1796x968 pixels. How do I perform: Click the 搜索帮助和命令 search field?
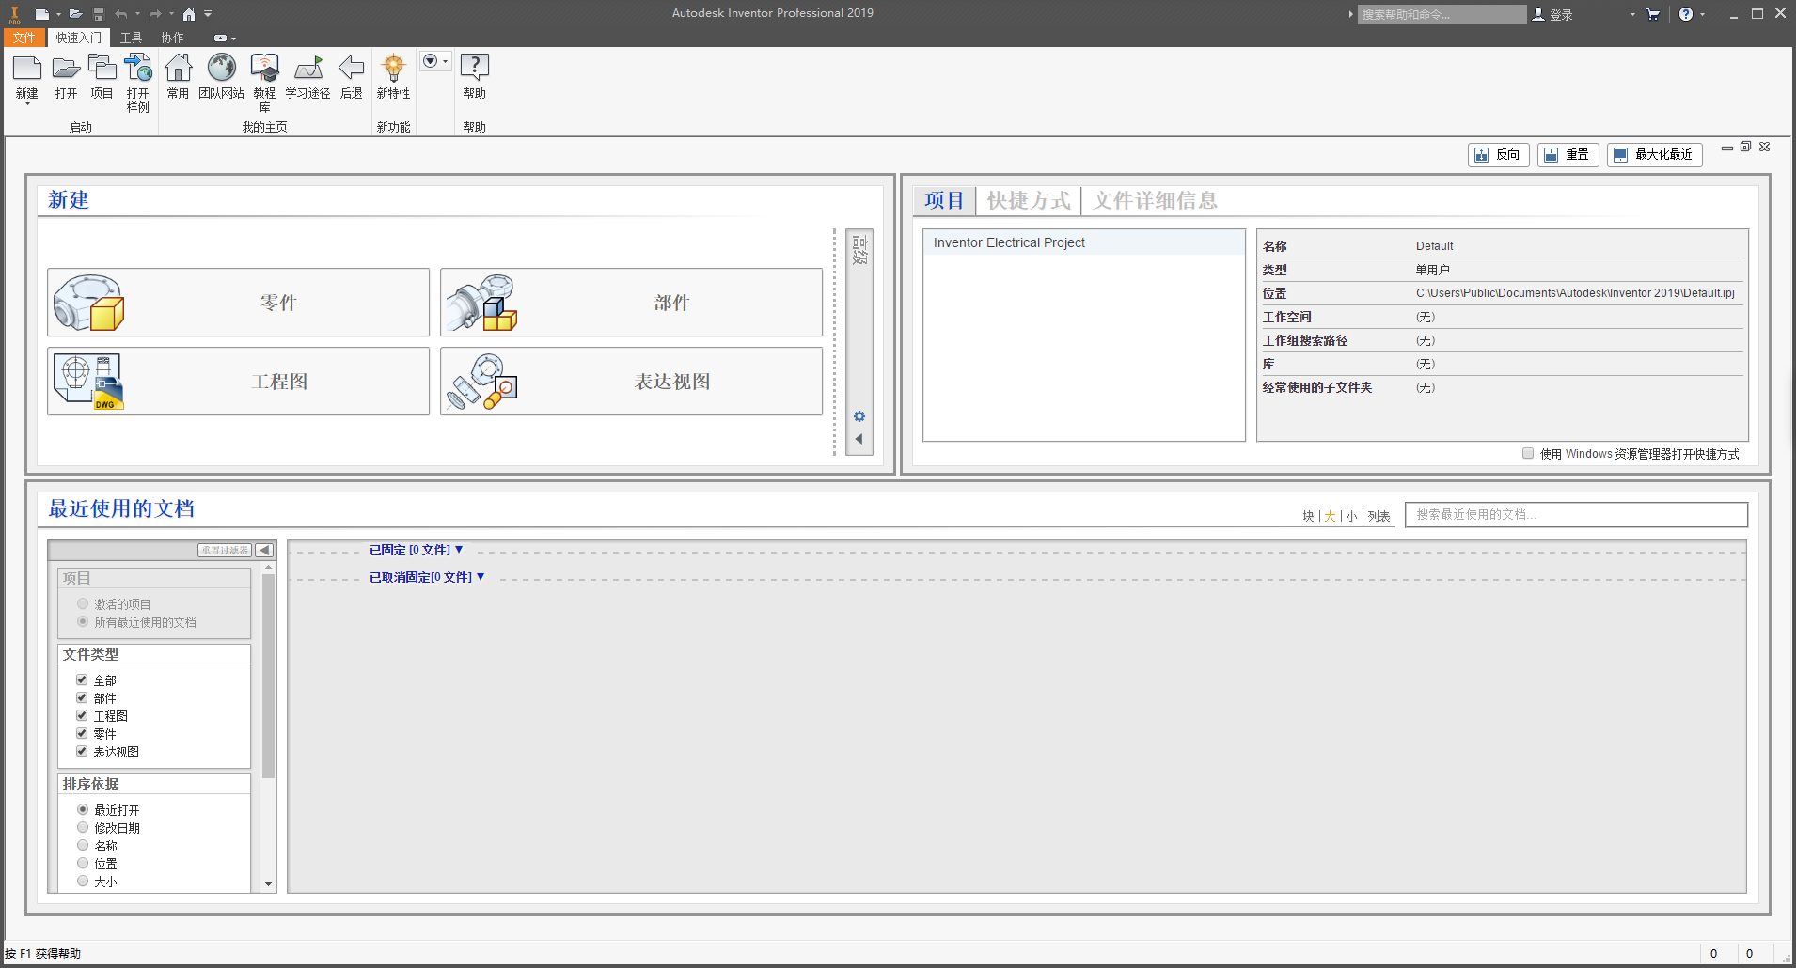pyautogui.click(x=1442, y=14)
